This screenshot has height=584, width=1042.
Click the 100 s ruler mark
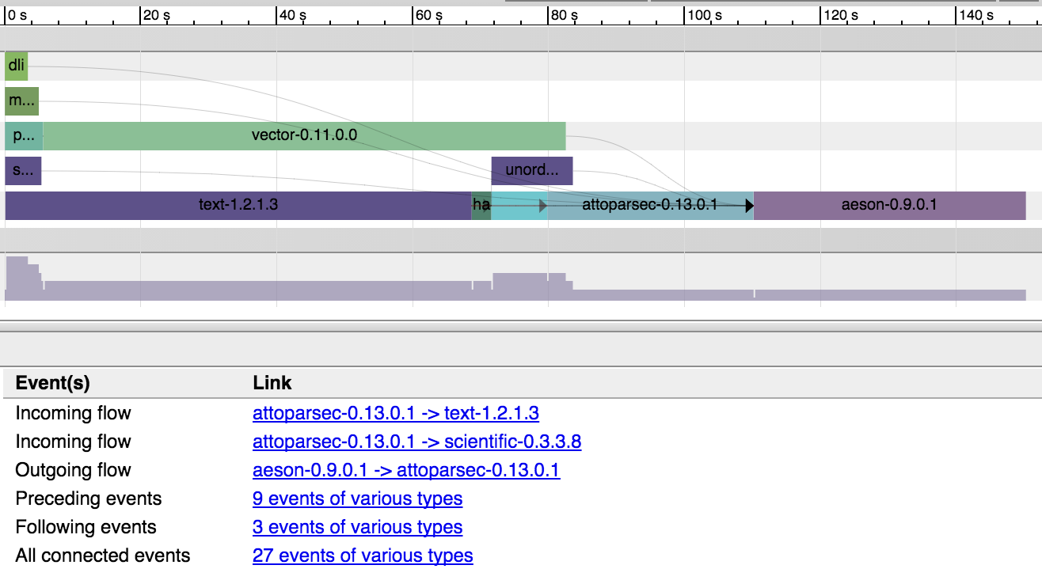tap(705, 15)
